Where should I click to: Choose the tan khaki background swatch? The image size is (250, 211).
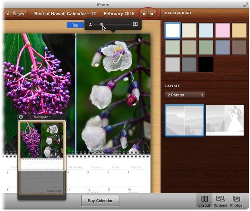click(x=189, y=48)
